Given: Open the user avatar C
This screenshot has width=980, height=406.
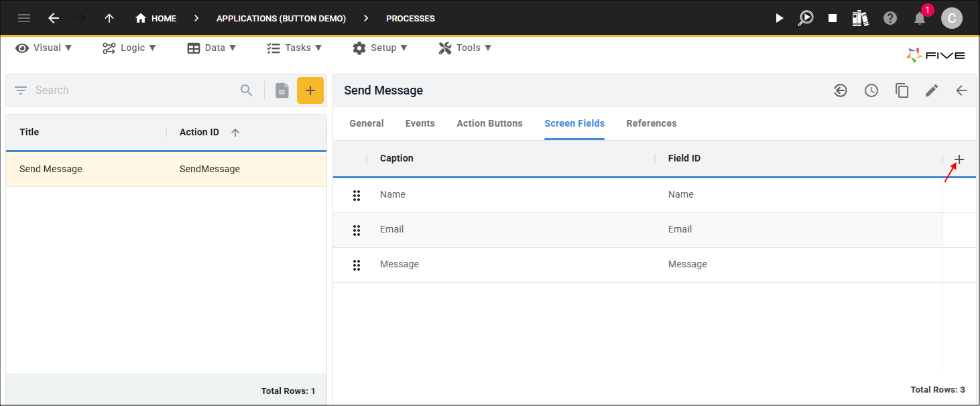Looking at the screenshot, I should click(x=952, y=18).
